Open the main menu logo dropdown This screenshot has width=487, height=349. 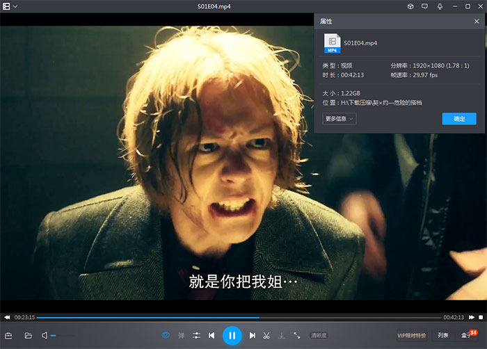click(10, 6)
